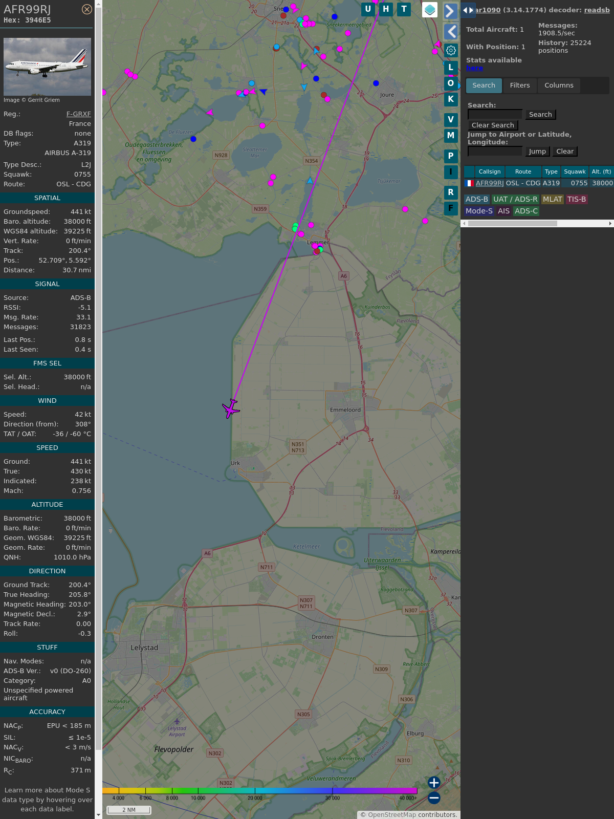Click the left chevron sidebar arrow
This screenshot has height=819, width=614.
pos(451,32)
